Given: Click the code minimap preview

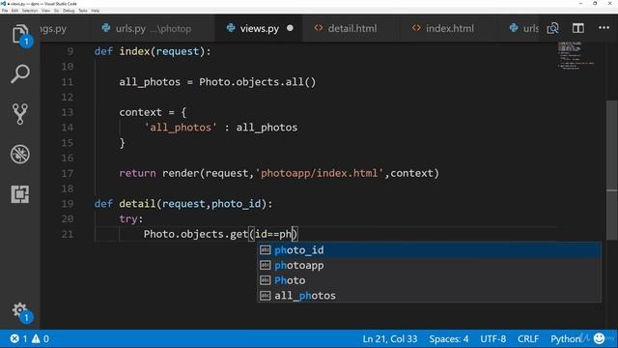Looking at the screenshot, I should [x=576, y=55].
